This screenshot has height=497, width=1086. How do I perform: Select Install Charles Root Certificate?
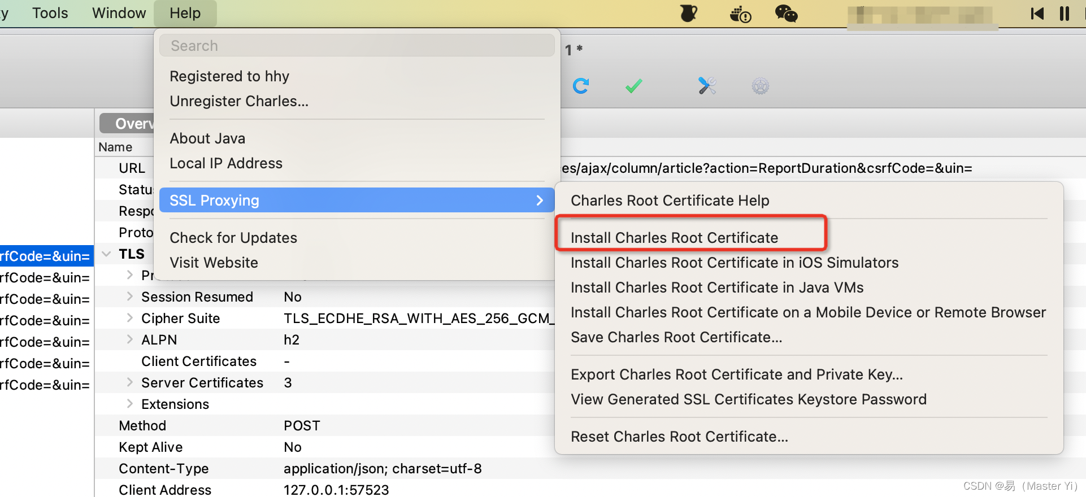coord(809,238)
